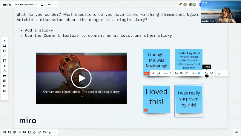Open the text alignment option
The width and height of the screenshot is (241, 136).
coord(181,73)
